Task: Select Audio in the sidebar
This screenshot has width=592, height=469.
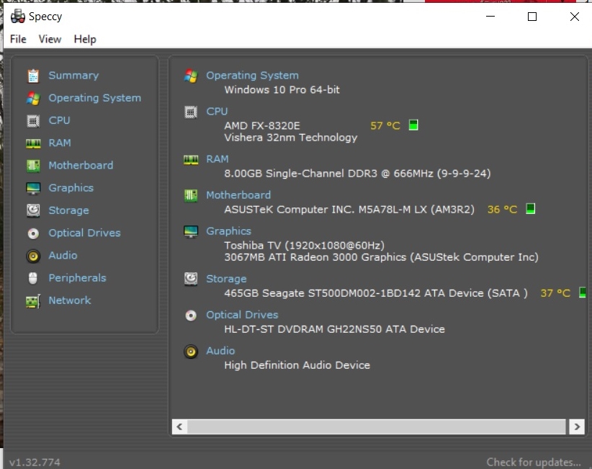Action: click(x=63, y=256)
